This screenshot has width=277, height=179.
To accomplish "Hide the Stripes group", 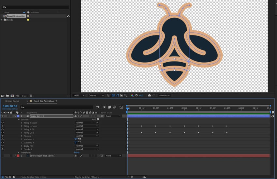I will tap(3, 136).
